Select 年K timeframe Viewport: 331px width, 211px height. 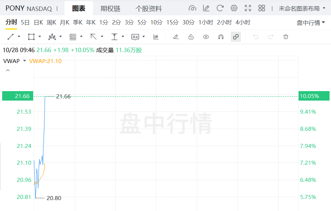point(91,22)
